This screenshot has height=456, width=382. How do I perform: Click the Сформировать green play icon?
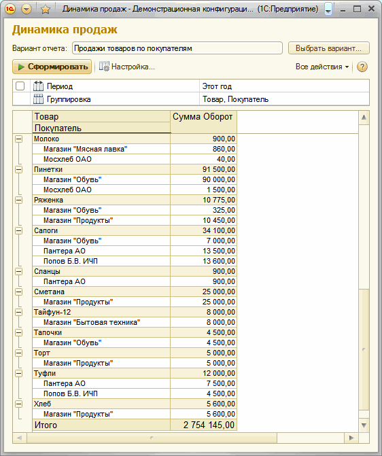click(21, 67)
